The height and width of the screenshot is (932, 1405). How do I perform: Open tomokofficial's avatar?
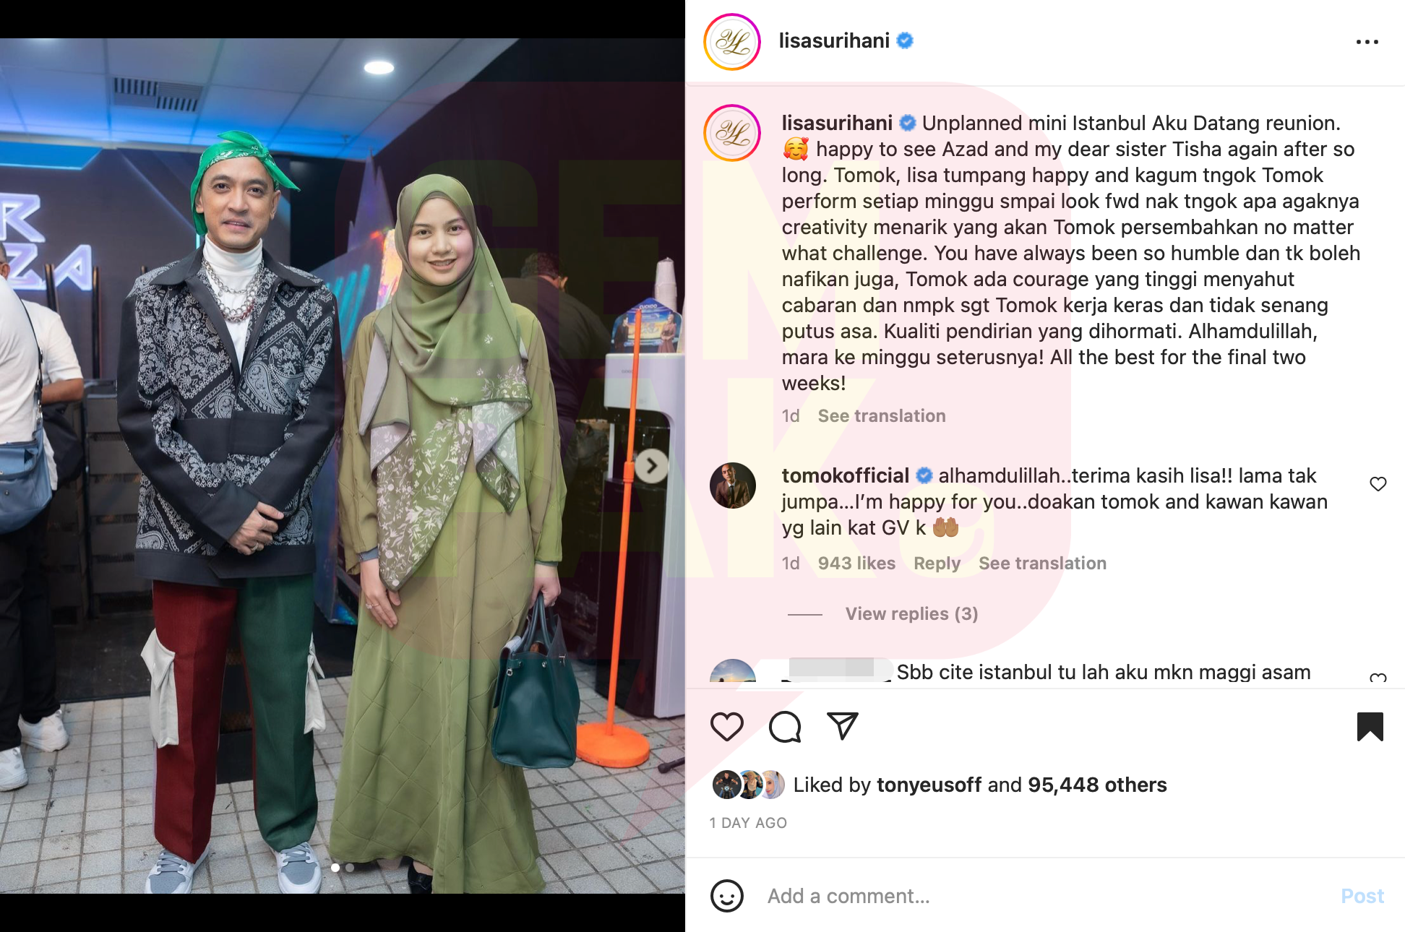click(x=732, y=486)
